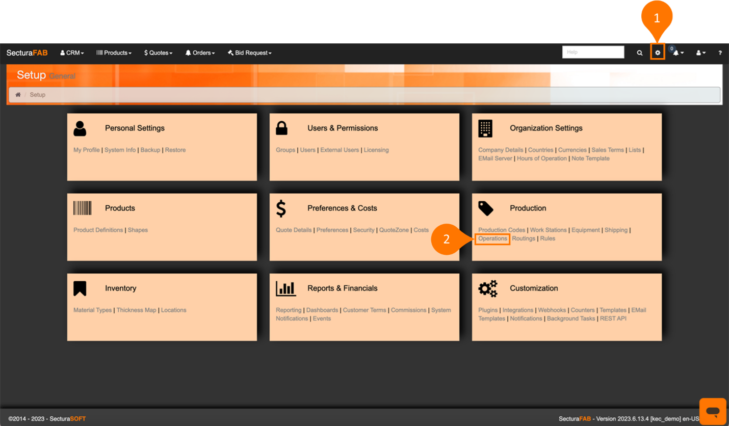
Task: Click the search magnifier icon
Action: click(x=640, y=52)
